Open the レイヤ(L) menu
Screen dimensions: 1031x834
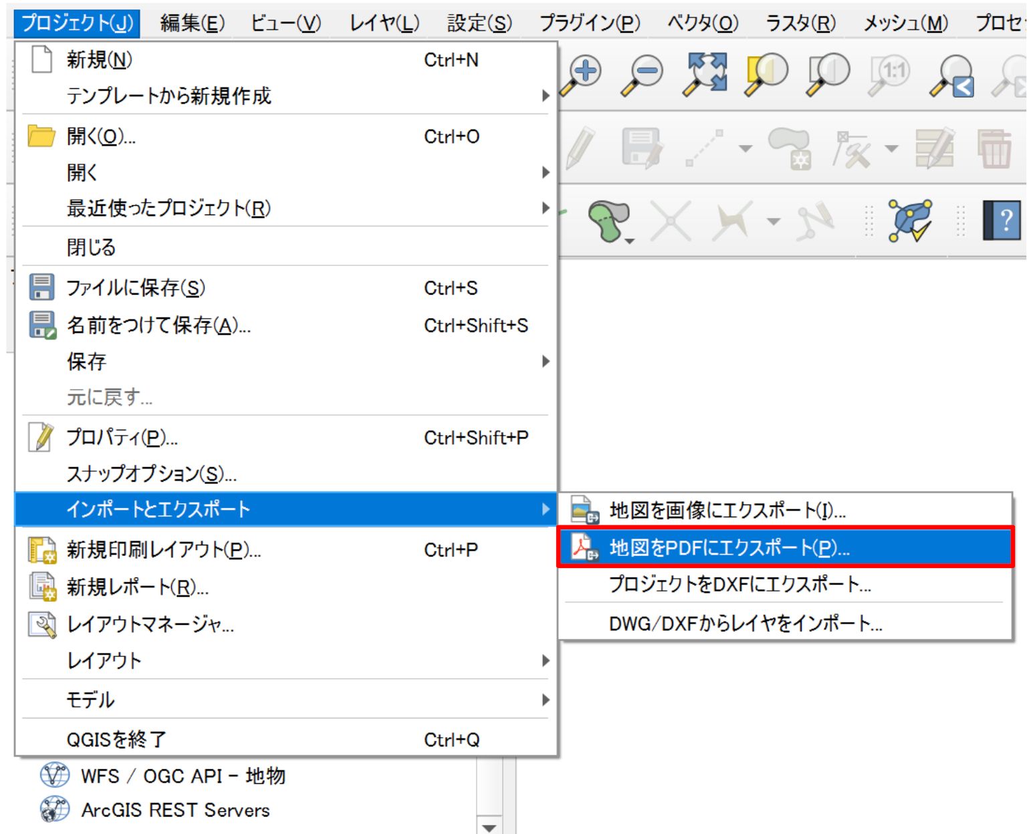pos(384,23)
